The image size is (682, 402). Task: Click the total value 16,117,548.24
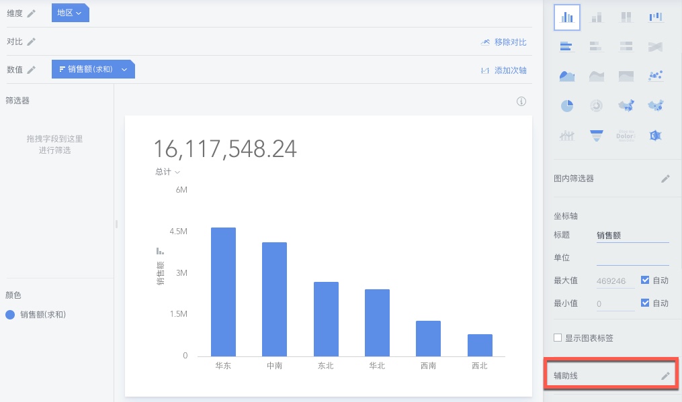click(x=225, y=148)
